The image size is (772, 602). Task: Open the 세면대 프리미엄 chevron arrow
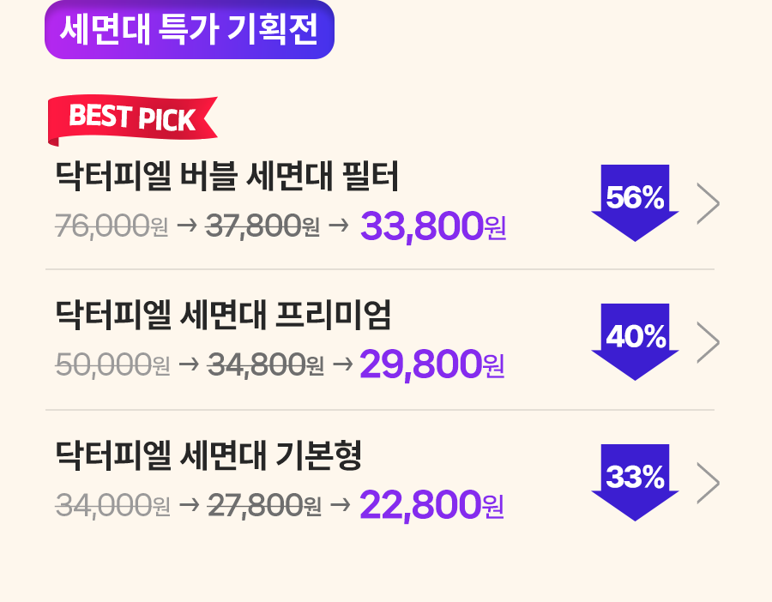coord(709,343)
